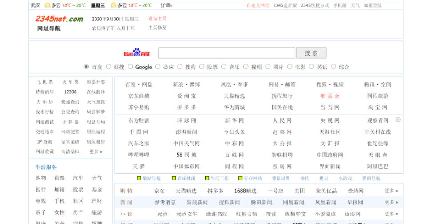Click the weather icon next to 武汉
Image resolution: width=444 pixels, height=224 pixels.
(x=48, y=5)
